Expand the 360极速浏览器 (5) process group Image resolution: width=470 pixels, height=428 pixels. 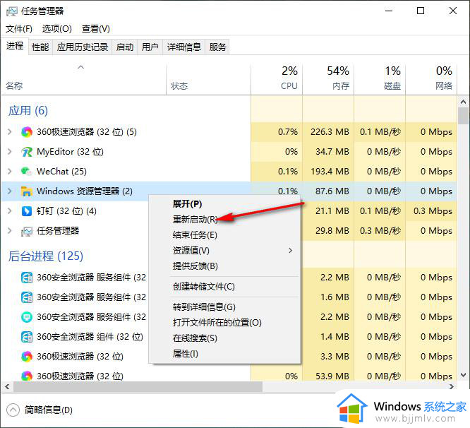pos(10,132)
